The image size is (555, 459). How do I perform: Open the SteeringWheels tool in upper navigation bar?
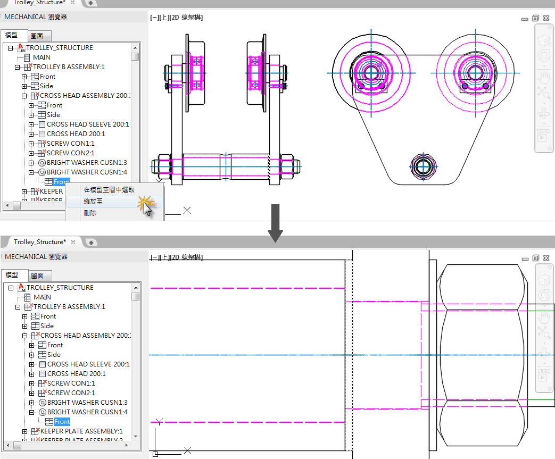(544, 55)
